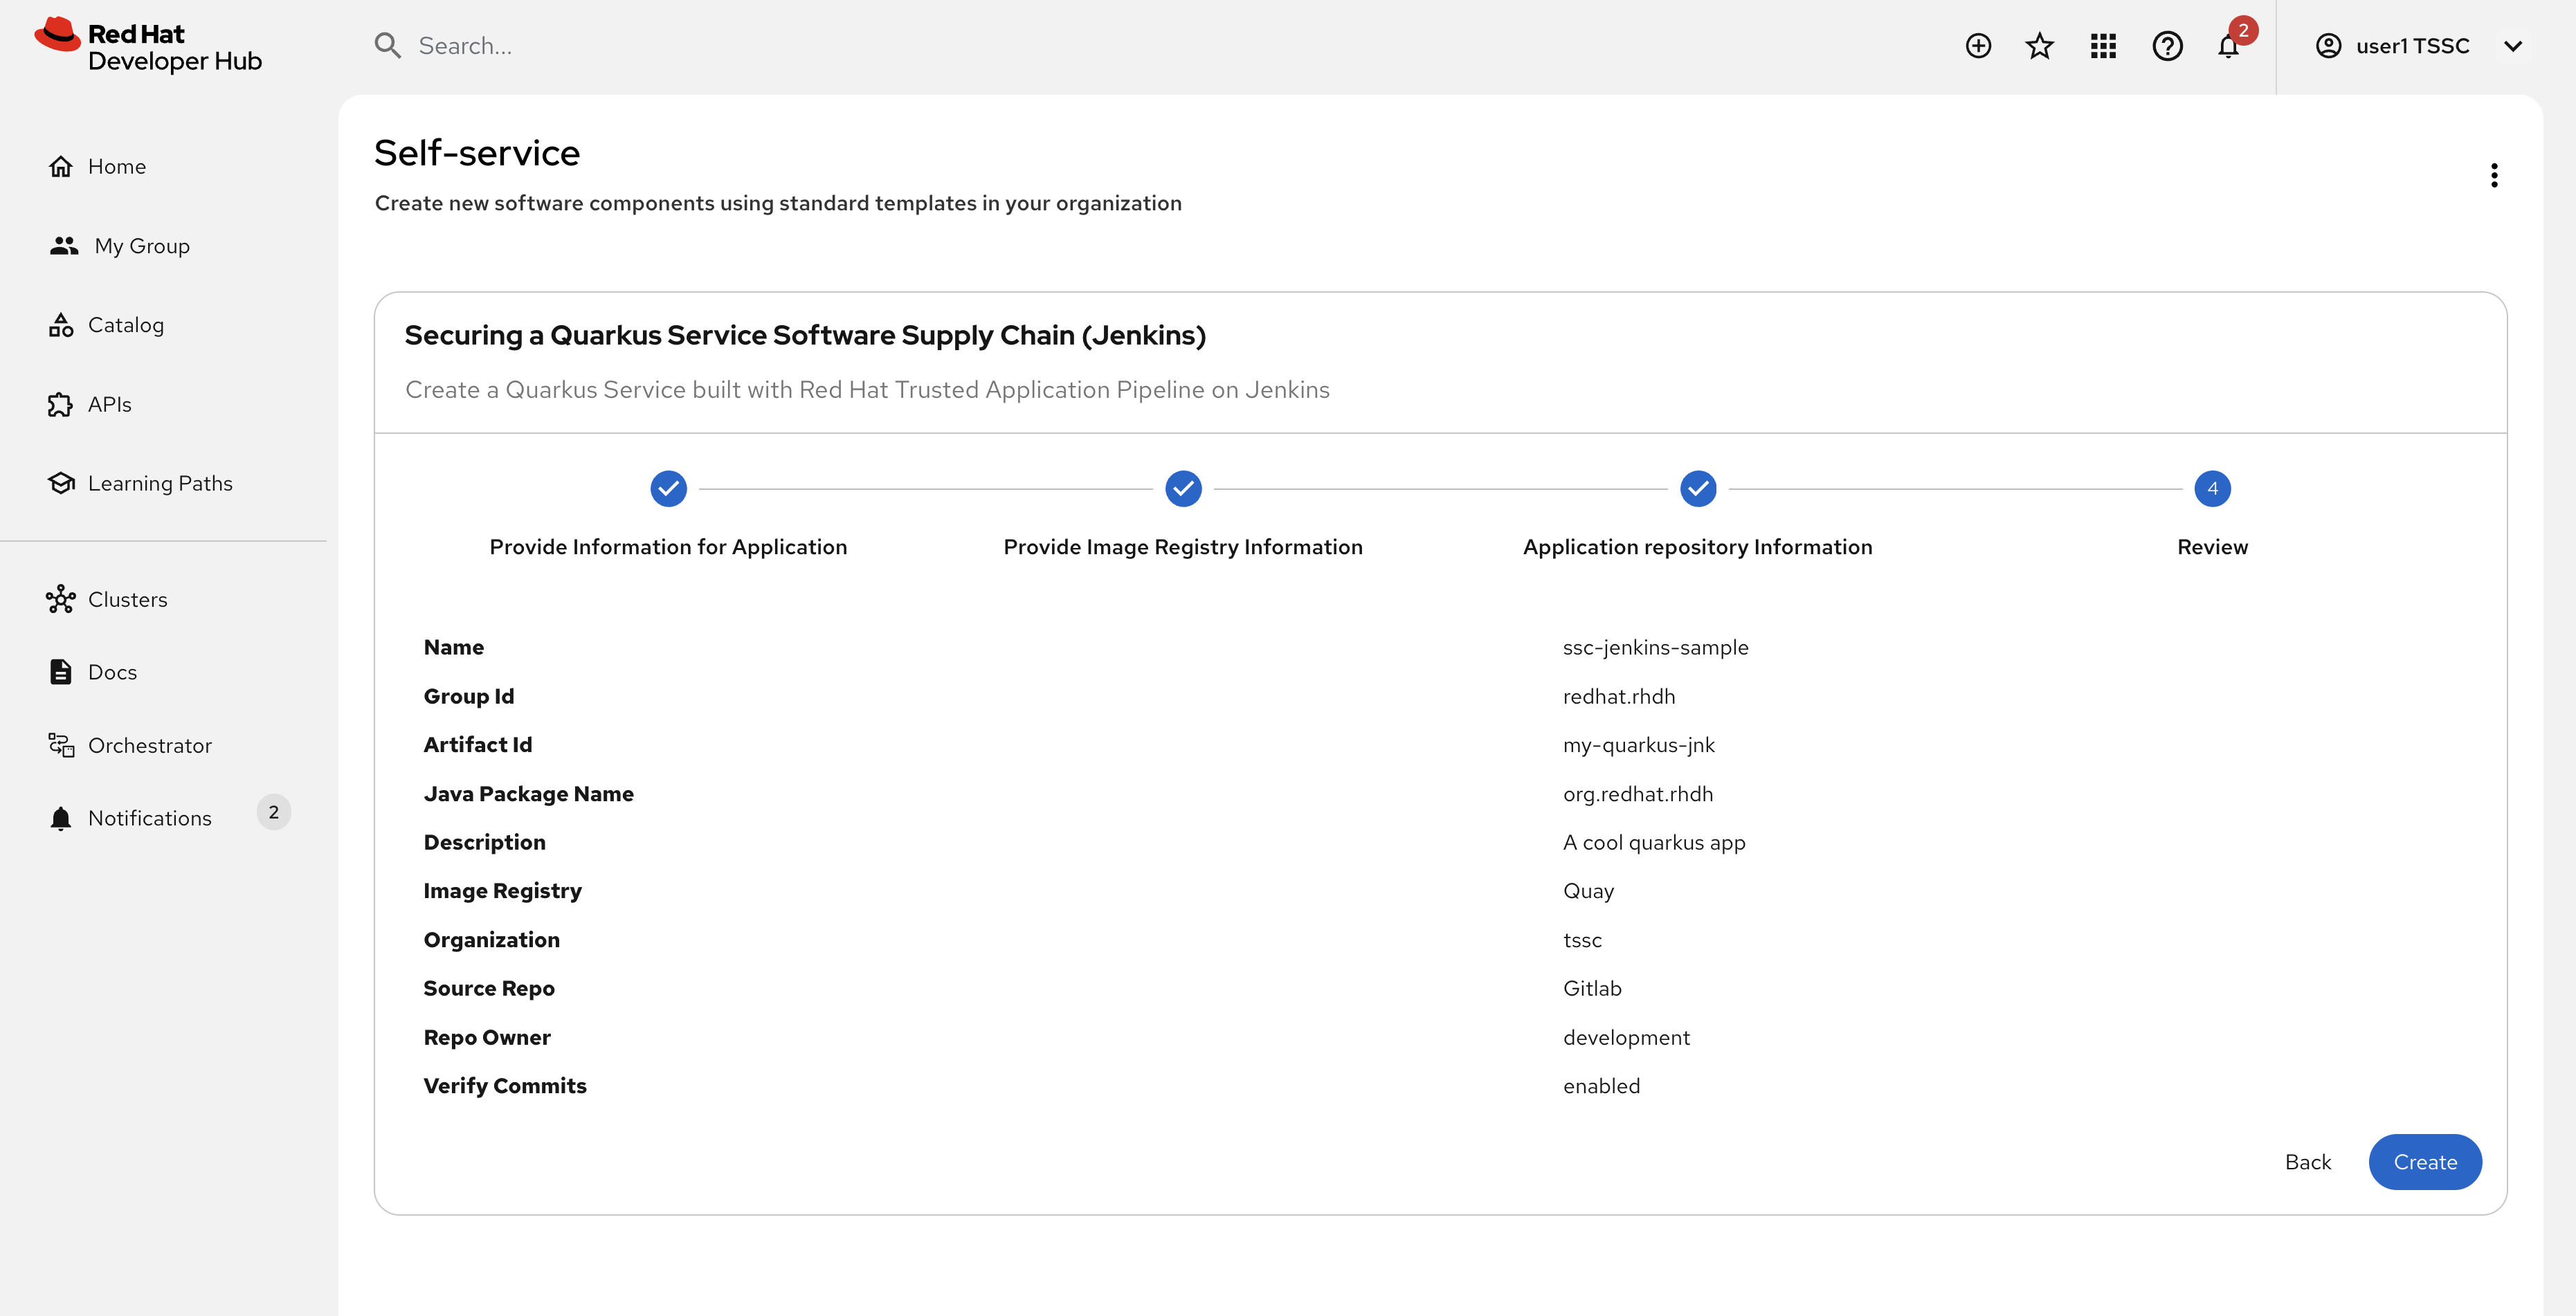The width and height of the screenshot is (2576, 1316).
Task: Select the Application repository Information step circle
Action: (1697, 489)
